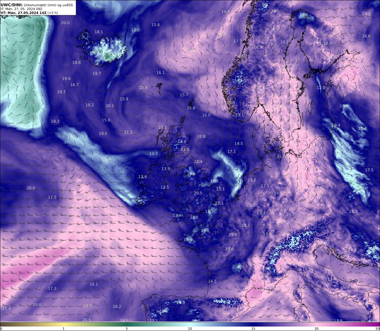This screenshot has width=380, height=331.
Task: Click the color scale bar legend
Action: coord(190,324)
